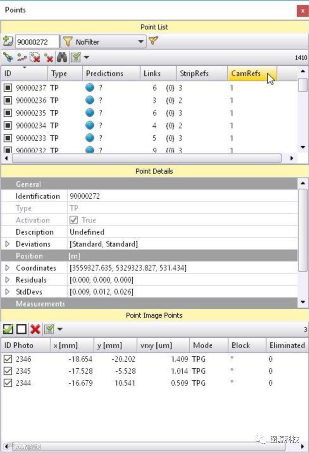Toggle checkbox for point 90000233

pyautogui.click(x=8, y=138)
